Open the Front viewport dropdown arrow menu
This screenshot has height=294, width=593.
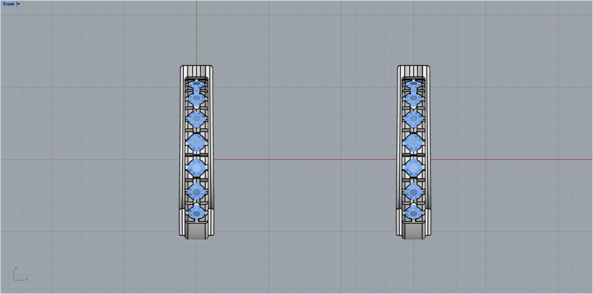(x=18, y=4)
